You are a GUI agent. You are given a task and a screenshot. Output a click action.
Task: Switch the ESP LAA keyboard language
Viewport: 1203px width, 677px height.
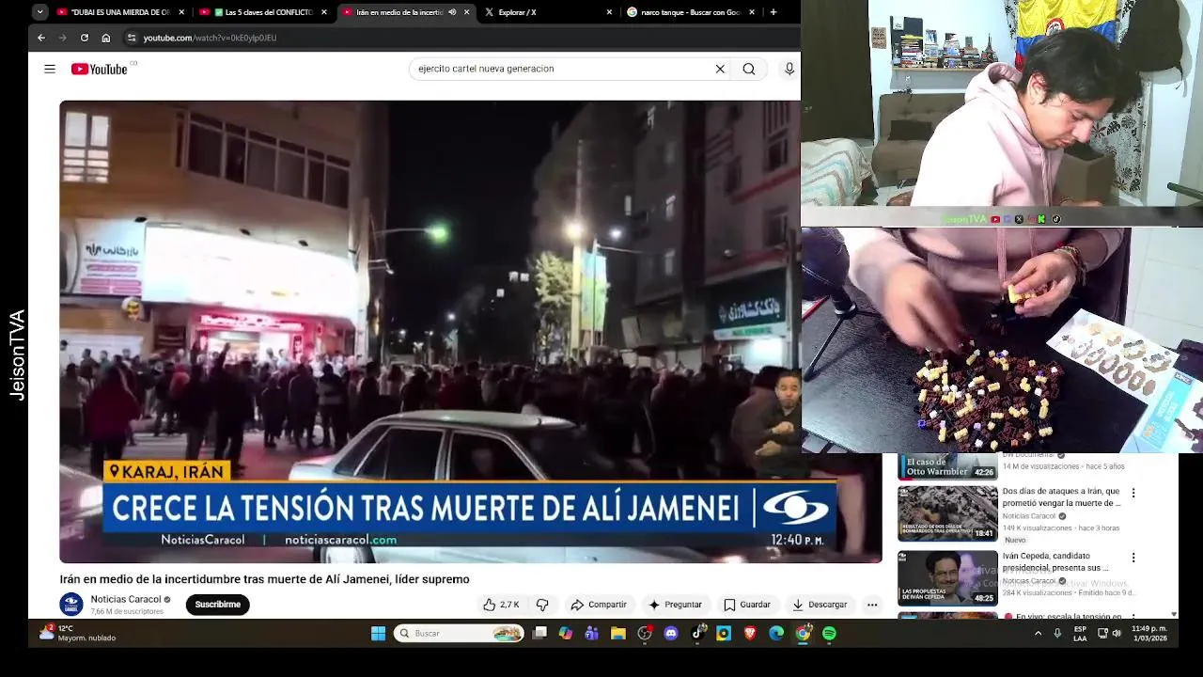pos(1080,634)
